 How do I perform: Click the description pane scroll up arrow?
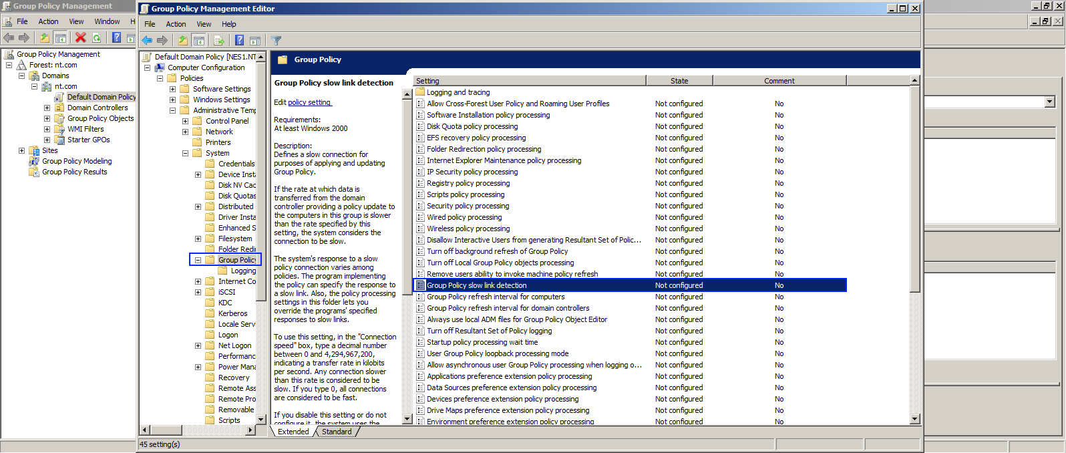[x=407, y=94]
